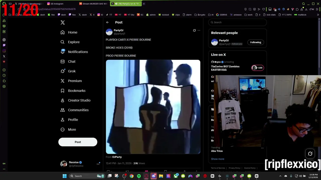Screen dimensions: 321x180
Task: Open Terms of Service link
Action: 218,168
